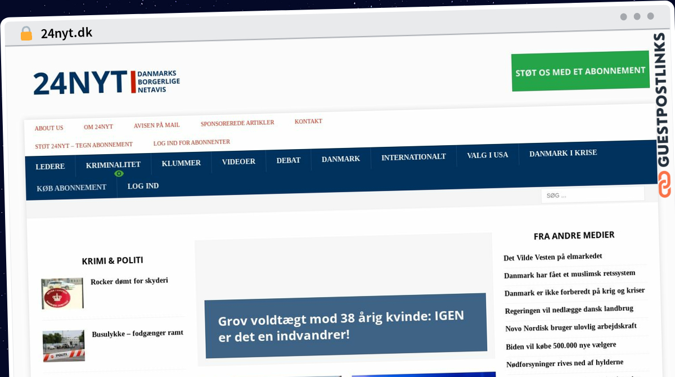This screenshot has width=675, height=377.
Task: Open the Støt os med et abonnement button
Action: pyautogui.click(x=580, y=71)
